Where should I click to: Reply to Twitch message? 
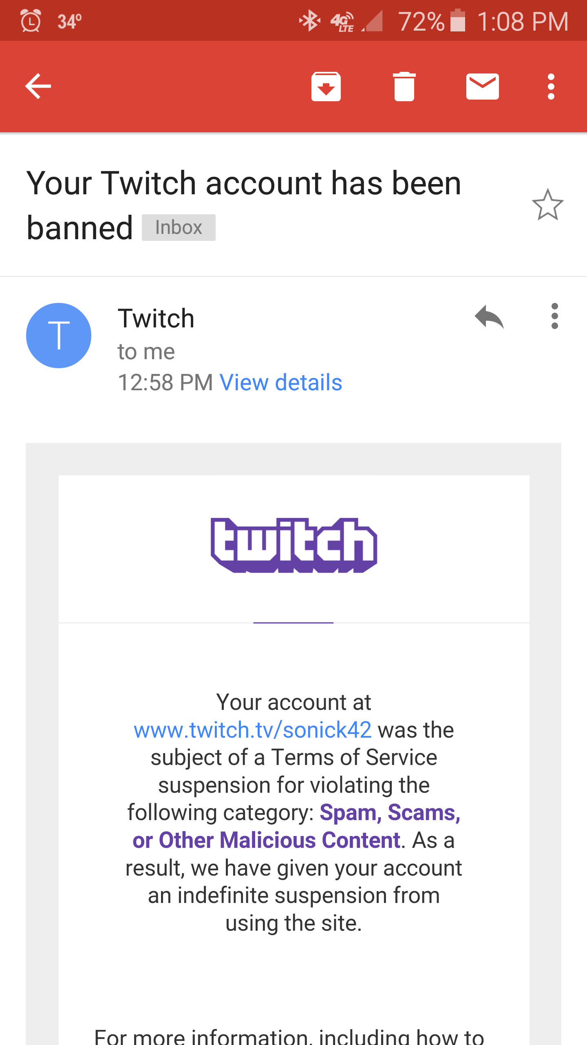[489, 316]
